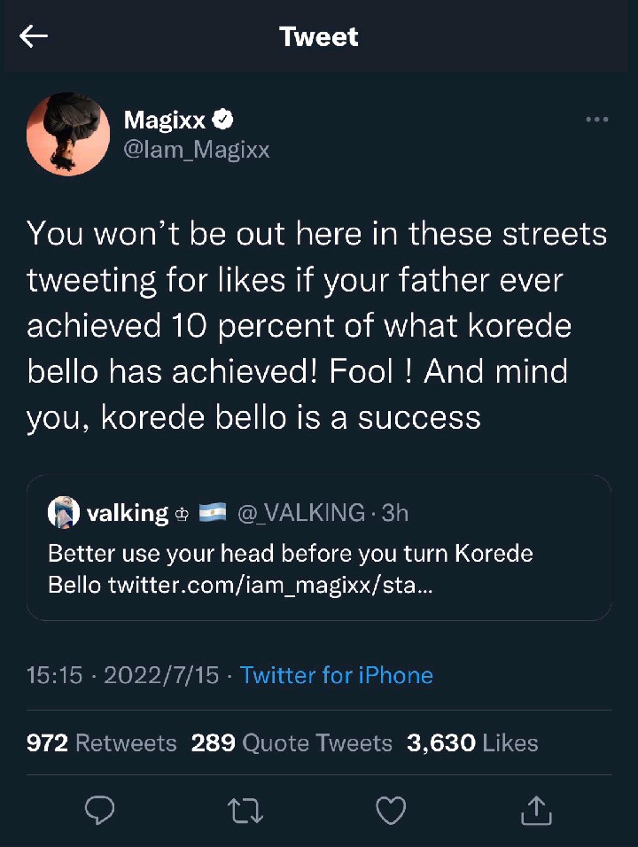Click the verified badge next to Magixx
Image resolution: width=638 pixels, height=847 pixels.
[x=222, y=118]
